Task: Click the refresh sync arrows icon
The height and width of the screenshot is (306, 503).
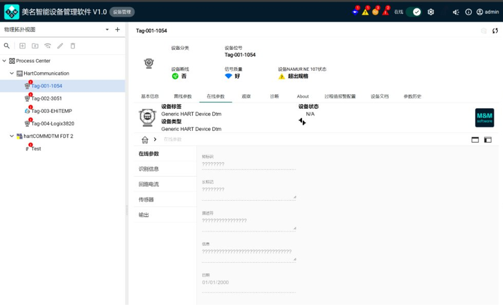Action: 495,31
